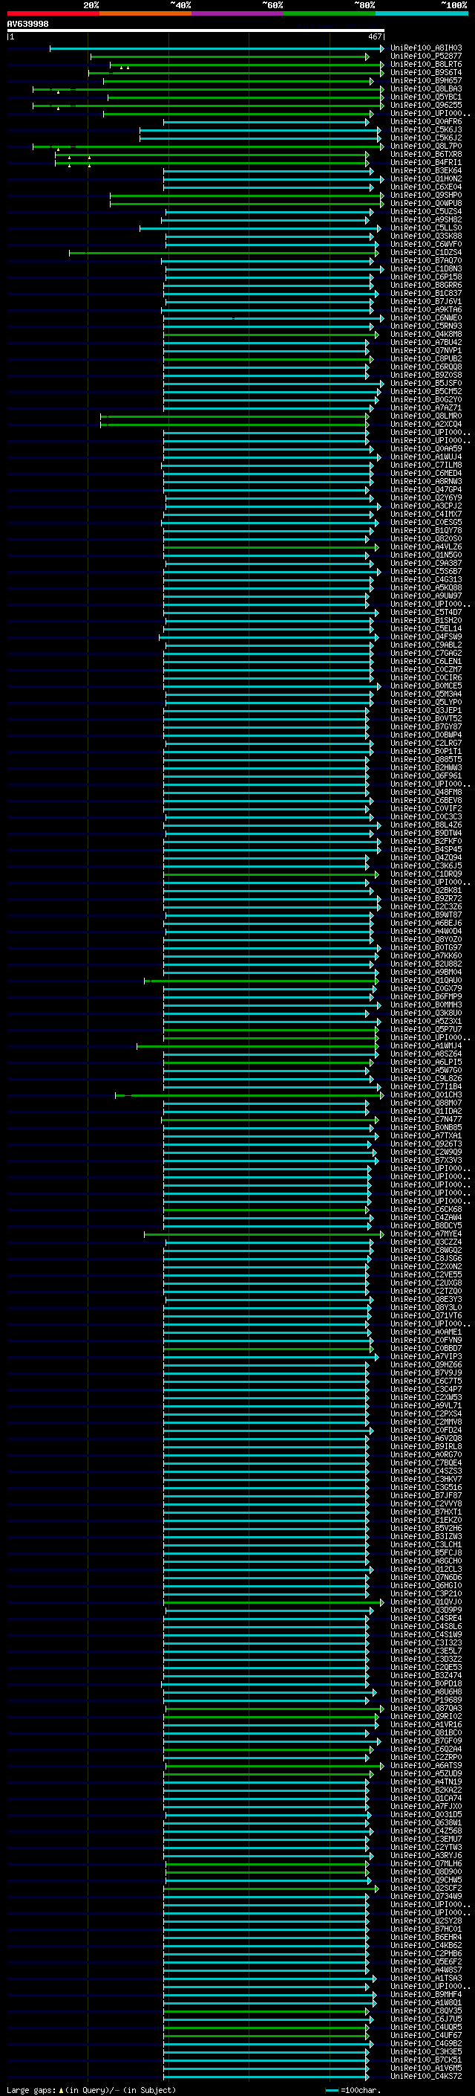This screenshot has height=2096, width=475.
Task: Select the UniRef100_B6TXR8 label
Action: tap(426, 155)
